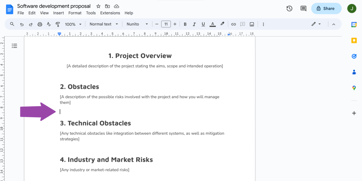Screen dimensions: 362x181
Task: Open the Nunito font dropdown
Action: (x=137, y=24)
